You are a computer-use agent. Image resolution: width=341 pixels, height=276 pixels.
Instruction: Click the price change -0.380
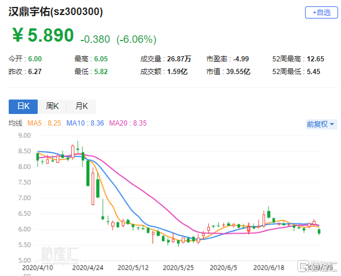pyautogui.click(x=95, y=39)
